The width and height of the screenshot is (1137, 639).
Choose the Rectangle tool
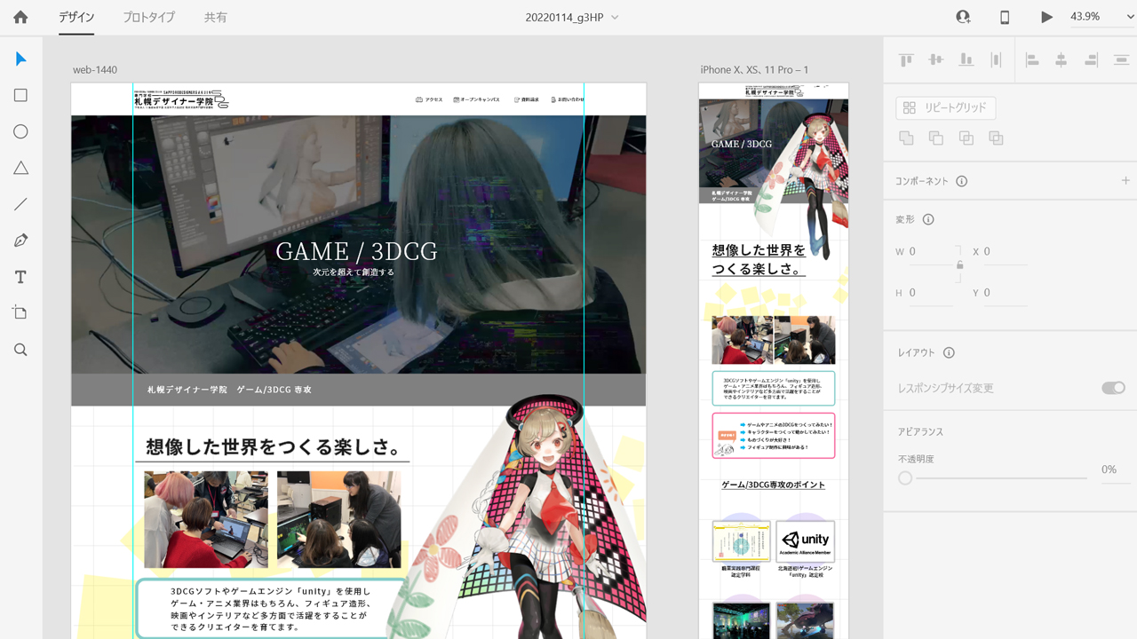point(20,96)
